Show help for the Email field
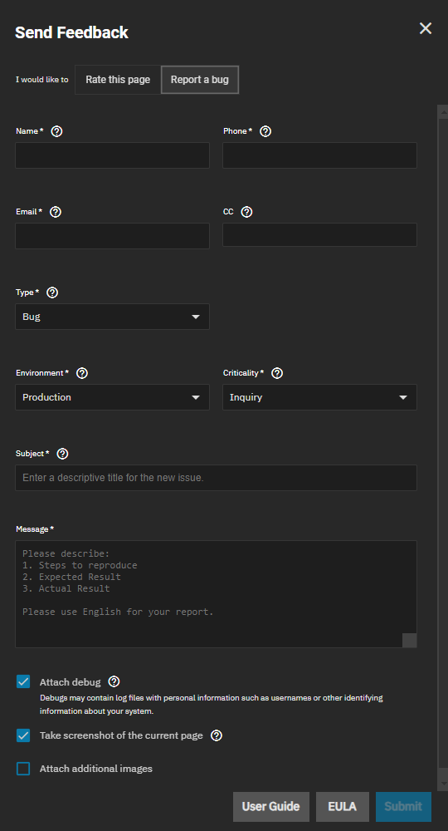 point(56,212)
